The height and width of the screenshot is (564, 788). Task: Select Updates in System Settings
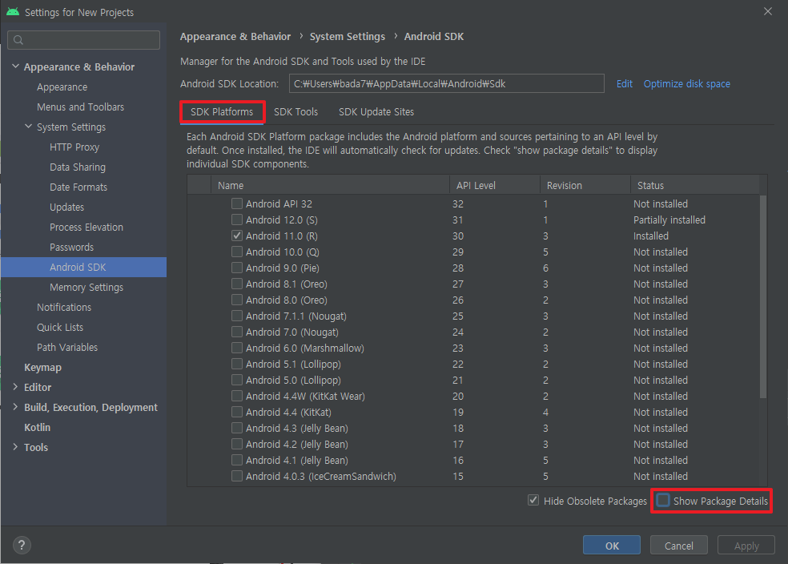coord(66,207)
